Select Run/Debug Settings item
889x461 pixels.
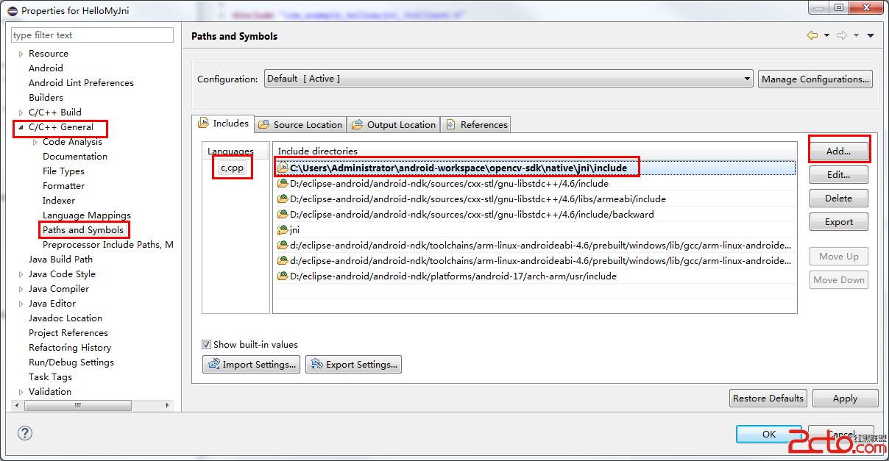coord(71,362)
